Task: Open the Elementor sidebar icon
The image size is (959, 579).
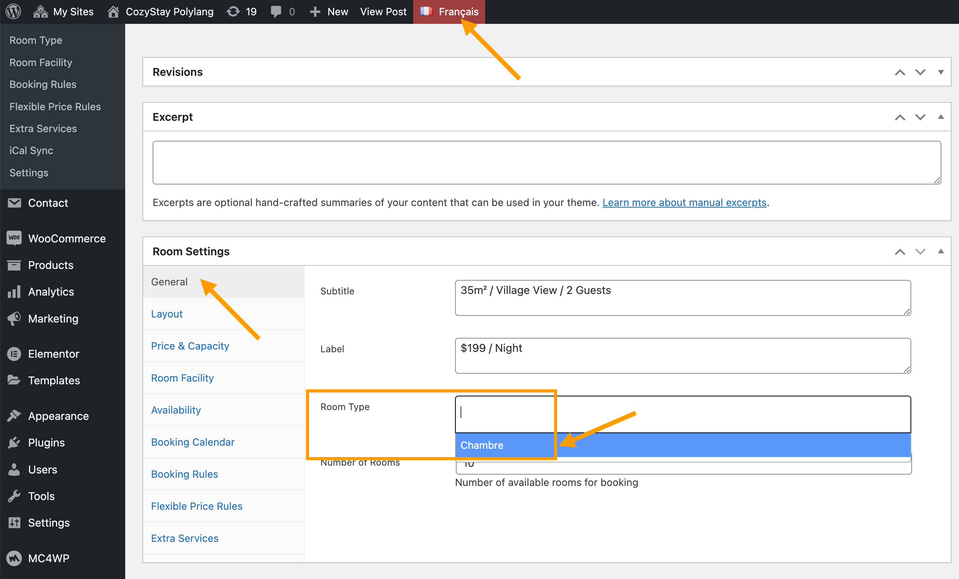Action: click(x=14, y=354)
